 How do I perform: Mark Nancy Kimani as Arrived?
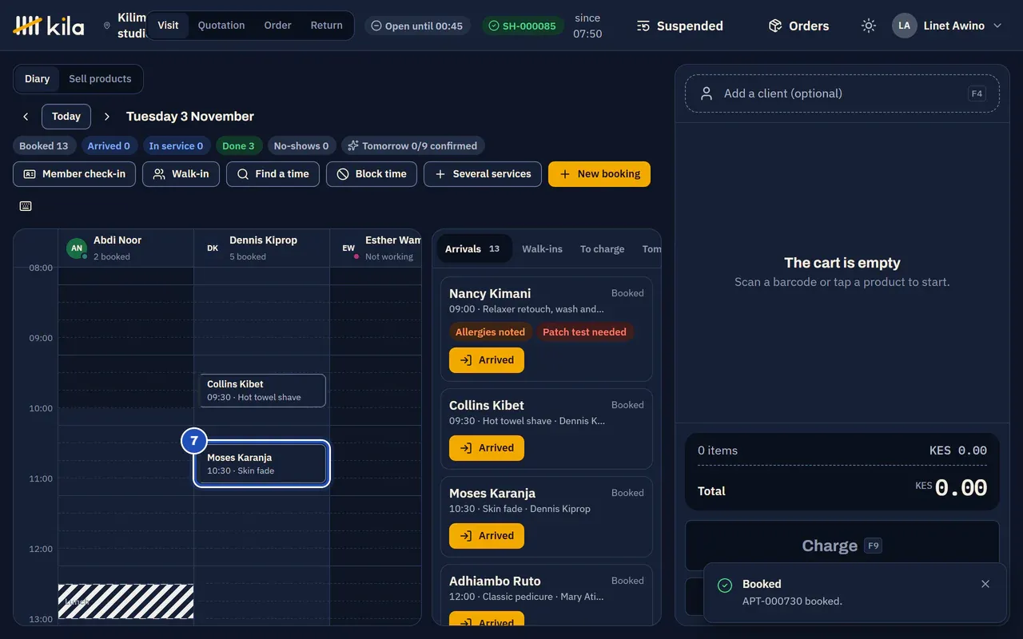[487, 360]
